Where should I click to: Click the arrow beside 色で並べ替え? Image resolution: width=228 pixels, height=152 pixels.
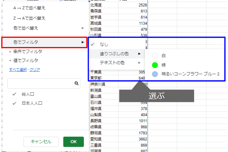(x=83, y=28)
